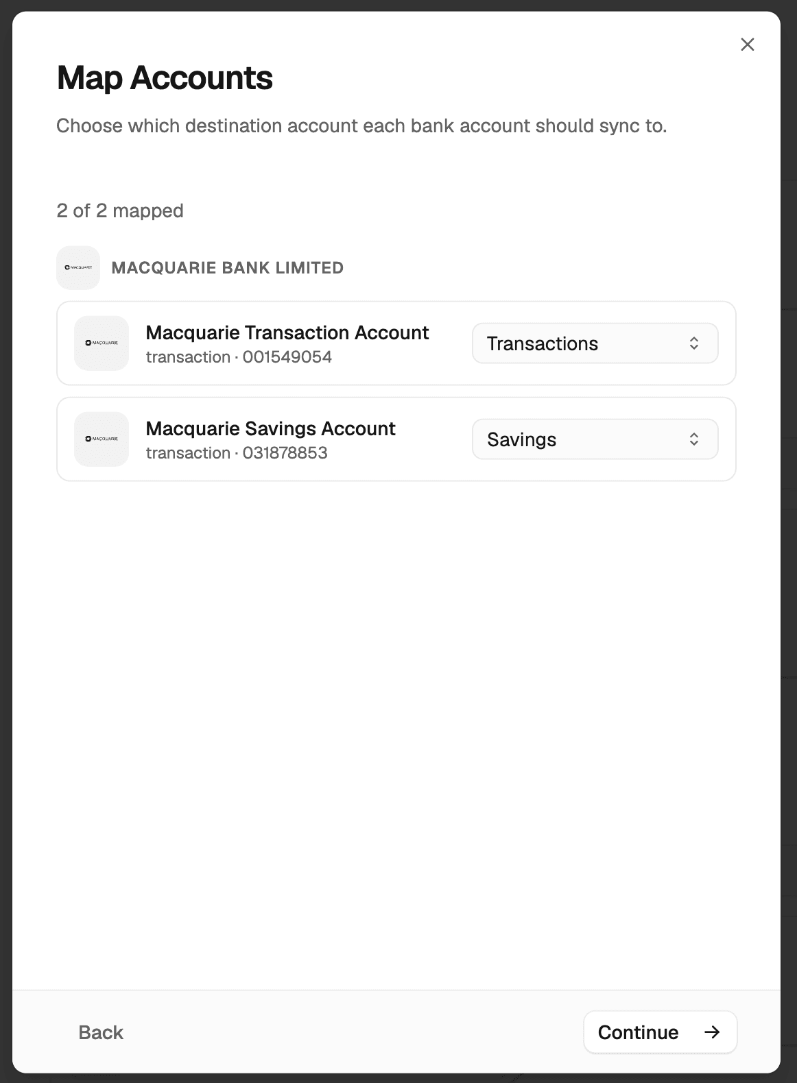
Task: Click the Macquarie Transaction Account logo icon
Action: 102,343
